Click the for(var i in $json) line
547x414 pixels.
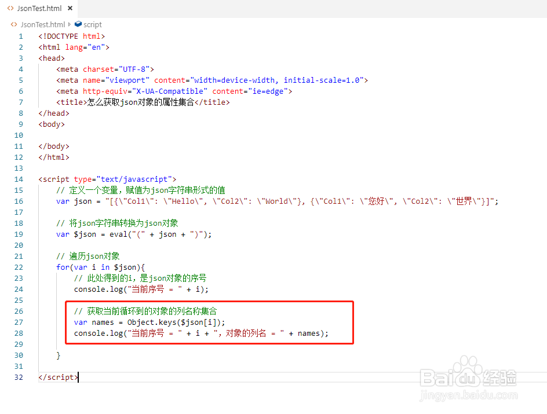[100, 268]
